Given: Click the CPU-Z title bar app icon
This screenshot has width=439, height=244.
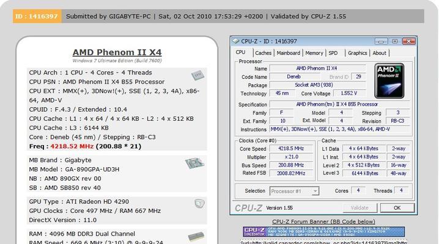Looking at the screenshot, I should point(235,41).
